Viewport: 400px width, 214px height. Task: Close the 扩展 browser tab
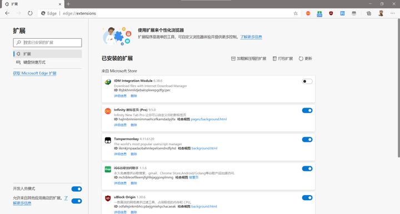coord(60,4)
